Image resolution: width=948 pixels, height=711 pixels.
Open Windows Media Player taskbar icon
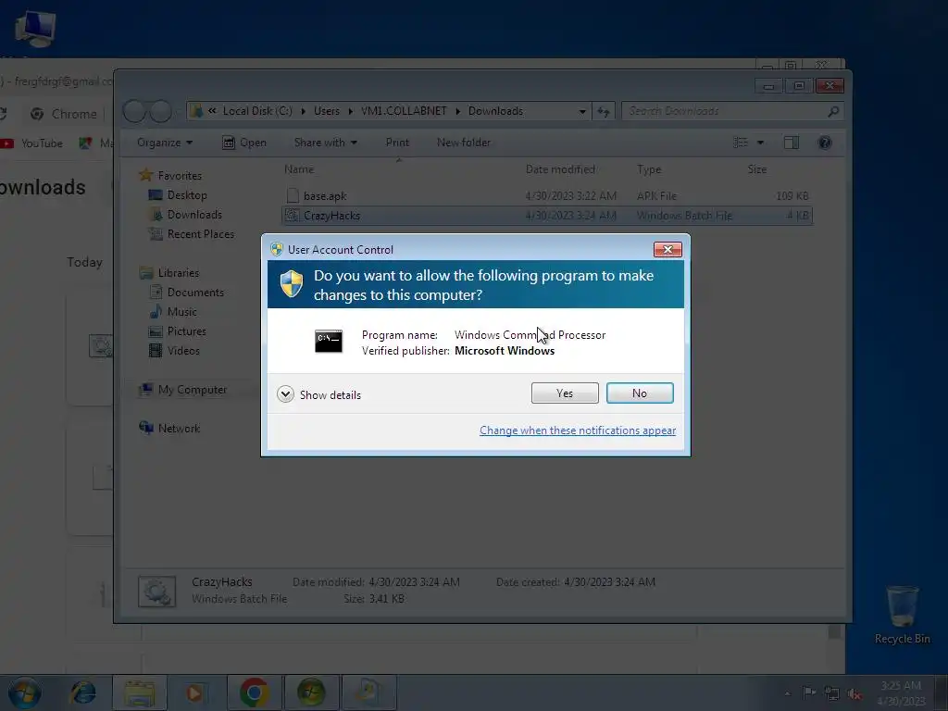[194, 692]
